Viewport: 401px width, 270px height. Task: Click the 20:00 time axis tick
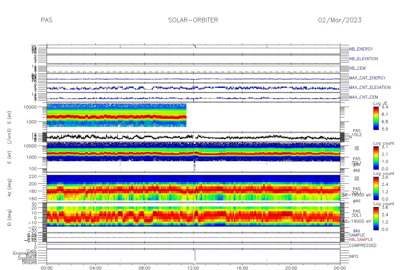click(291, 268)
